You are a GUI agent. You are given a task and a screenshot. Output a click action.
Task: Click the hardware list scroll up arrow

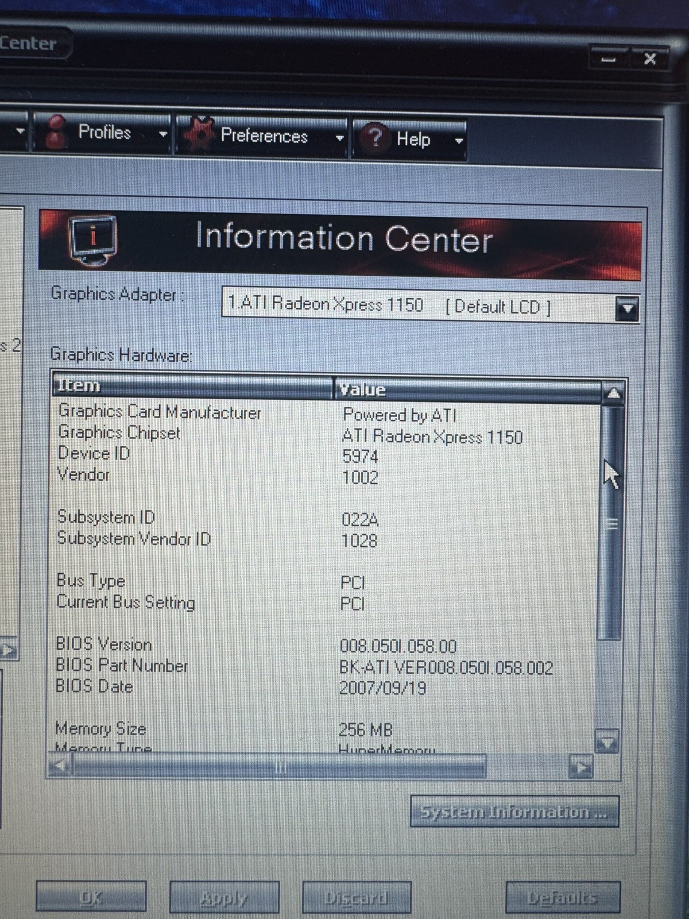pyautogui.click(x=614, y=393)
